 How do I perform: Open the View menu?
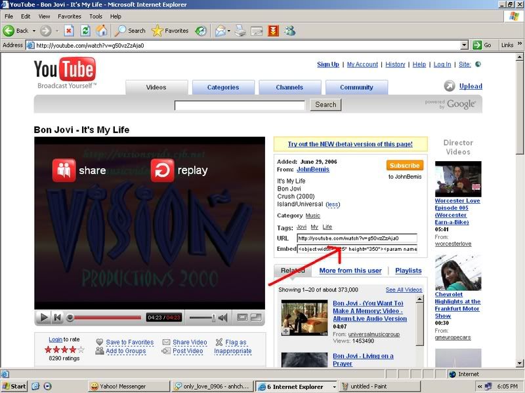coord(44,16)
